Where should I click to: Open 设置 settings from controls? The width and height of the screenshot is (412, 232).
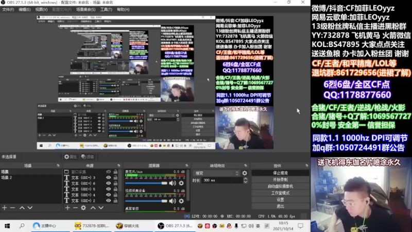pyautogui.click(x=280, y=200)
